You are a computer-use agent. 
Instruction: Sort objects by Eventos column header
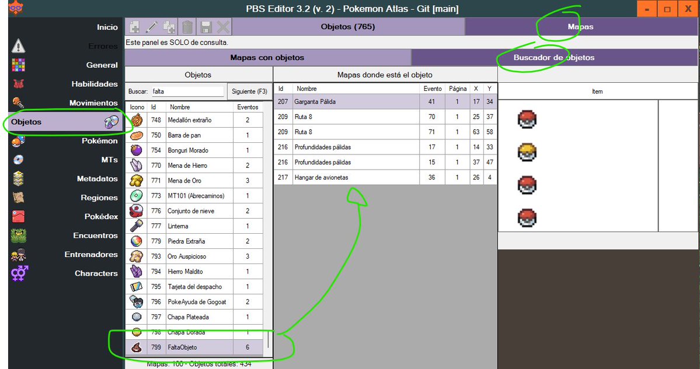click(248, 107)
